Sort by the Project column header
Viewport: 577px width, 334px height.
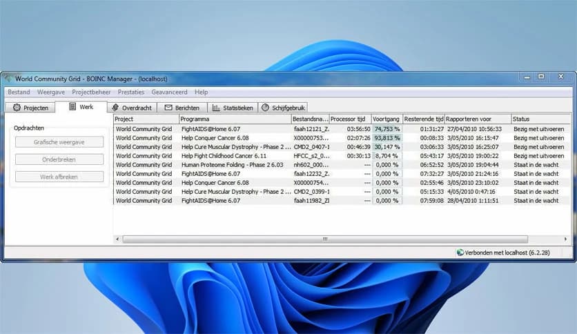tap(146, 119)
